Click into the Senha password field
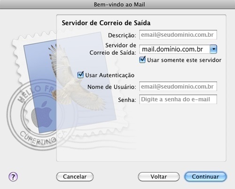 (x=178, y=99)
